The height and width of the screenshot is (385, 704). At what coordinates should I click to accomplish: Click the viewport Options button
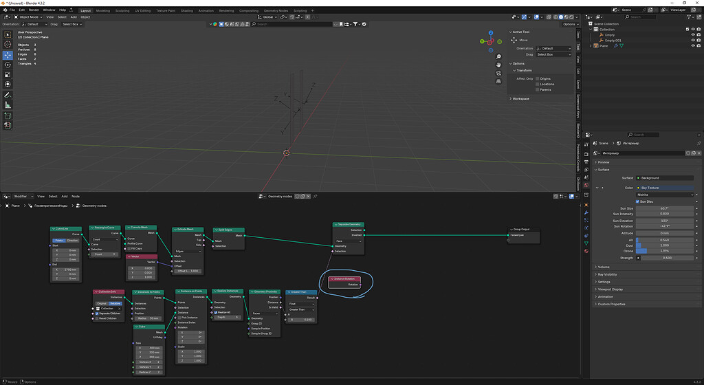coord(570,24)
